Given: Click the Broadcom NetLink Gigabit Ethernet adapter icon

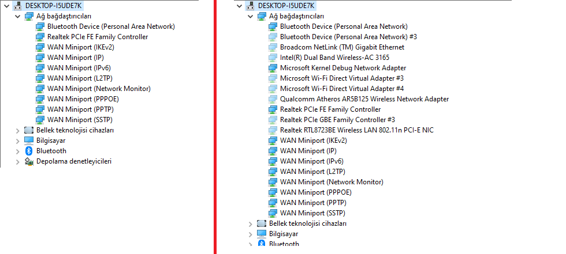Looking at the screenshot, I should tap(273, 47).
